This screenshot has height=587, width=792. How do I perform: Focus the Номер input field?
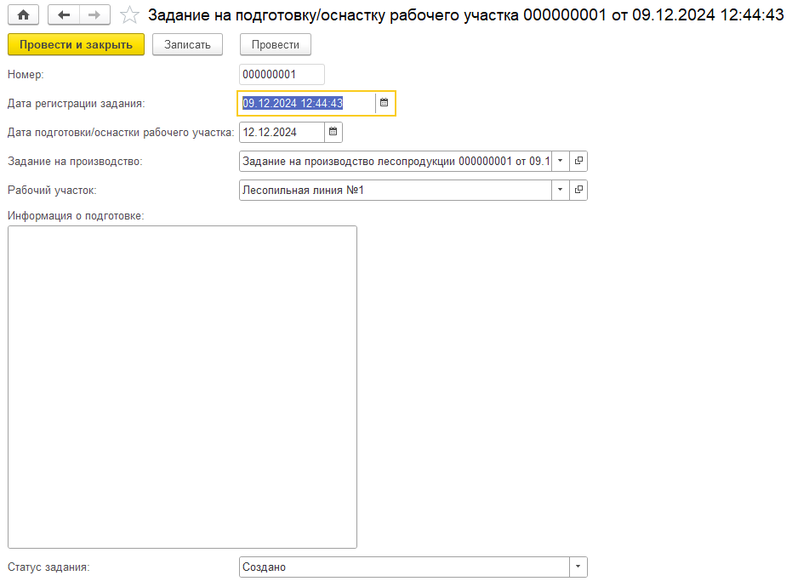pos(281,75)
